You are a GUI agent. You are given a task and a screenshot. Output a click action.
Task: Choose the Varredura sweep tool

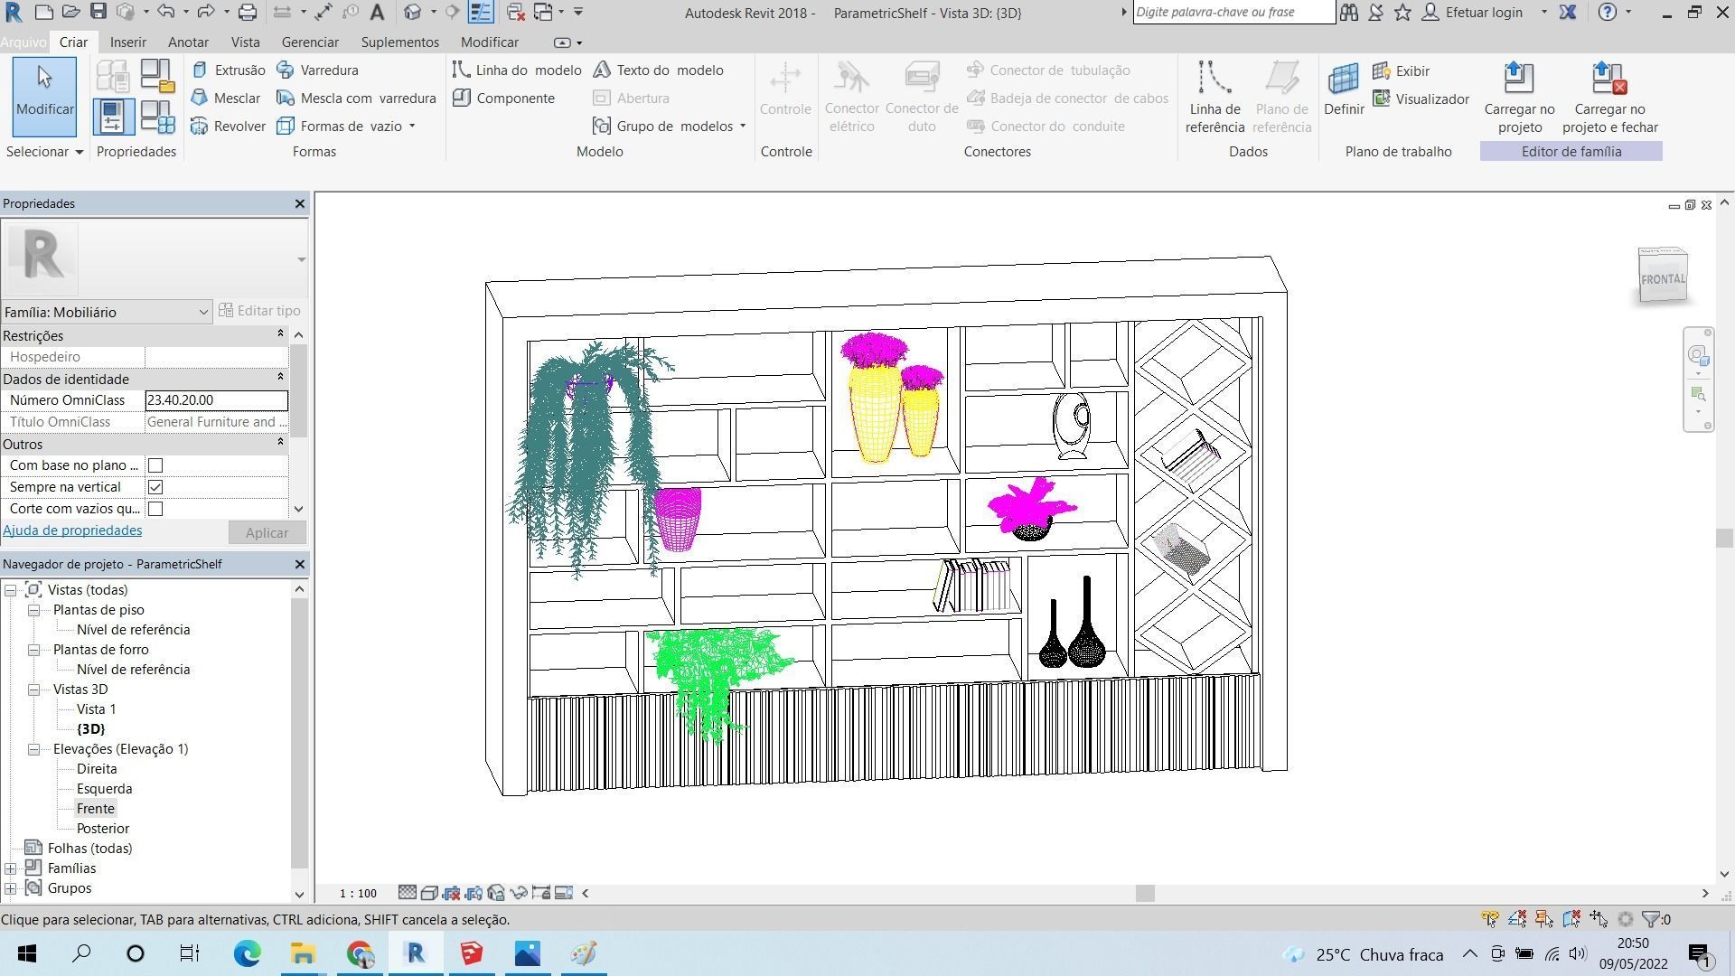318,70
